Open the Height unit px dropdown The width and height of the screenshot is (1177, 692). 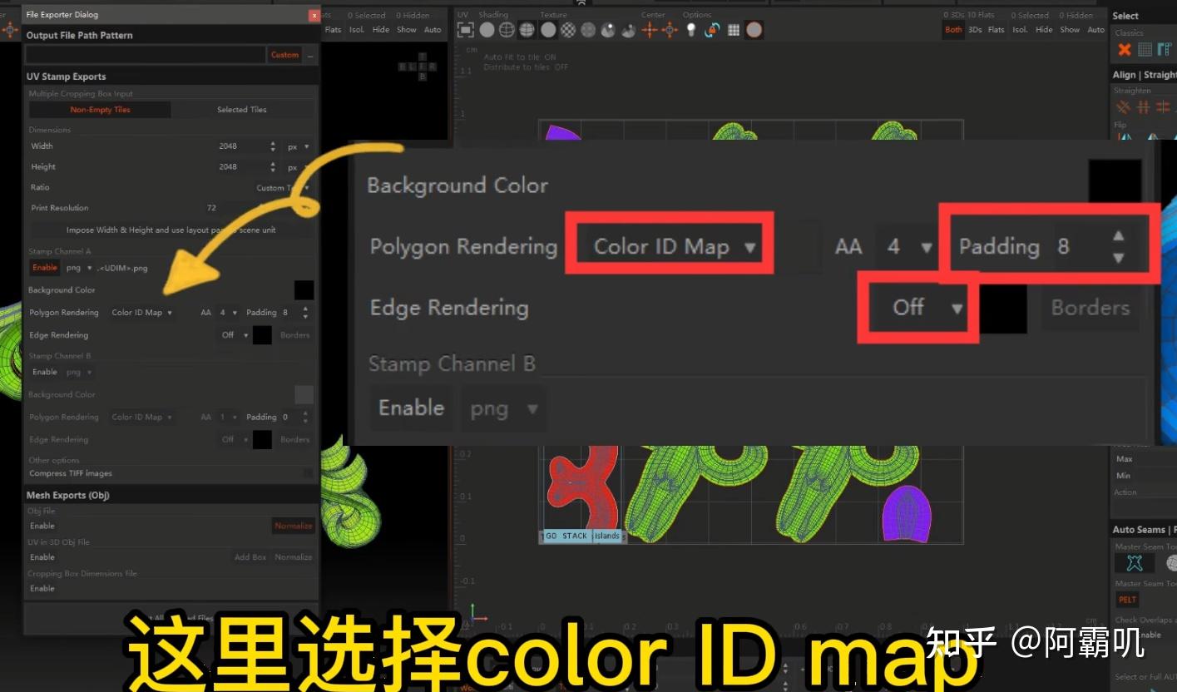pos(298,167)
